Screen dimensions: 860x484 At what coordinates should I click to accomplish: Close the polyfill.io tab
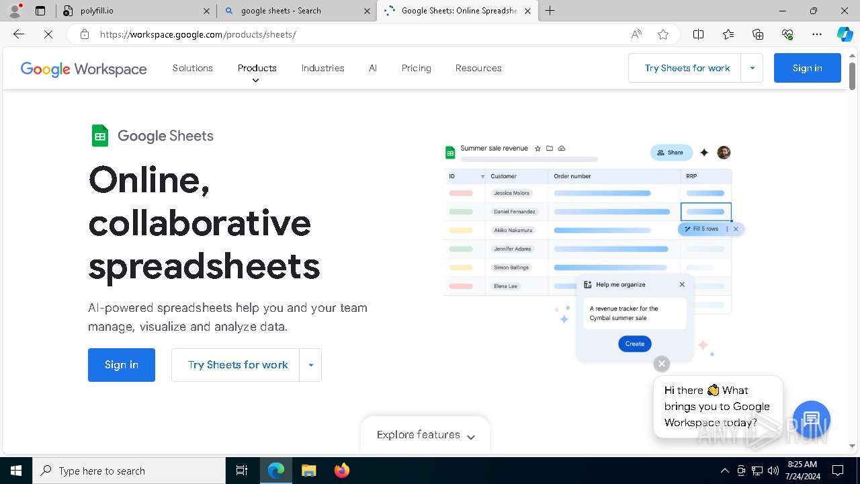tap(206, 11)
